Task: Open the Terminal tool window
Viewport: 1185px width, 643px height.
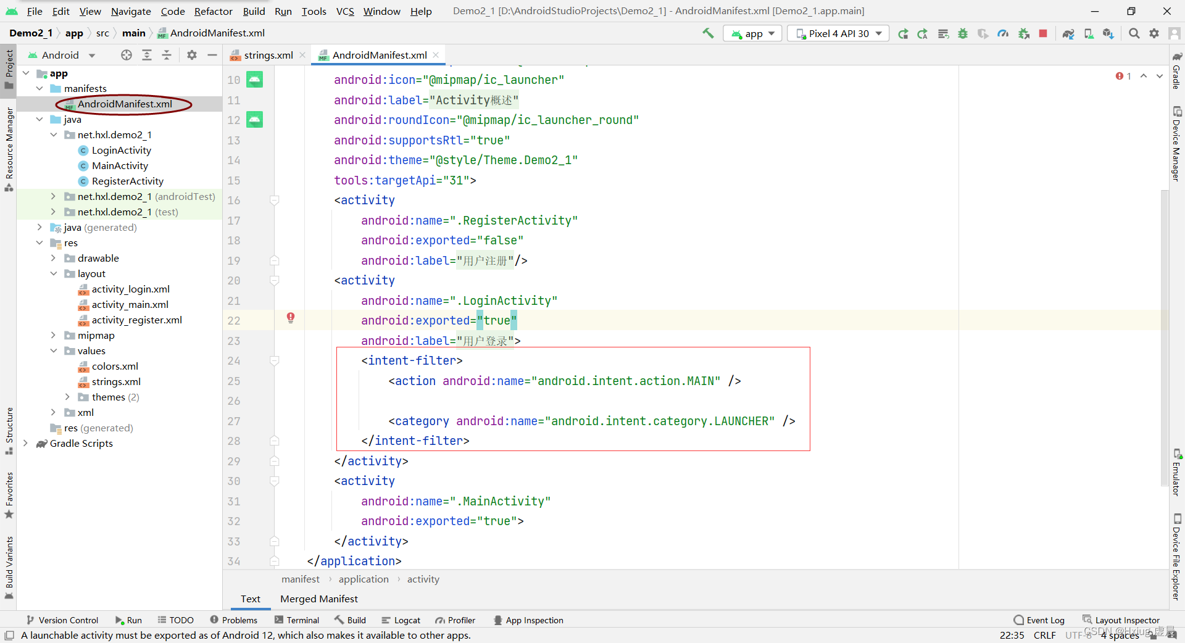Action: (x=297, y=620)
